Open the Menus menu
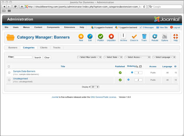 point(26,27)
